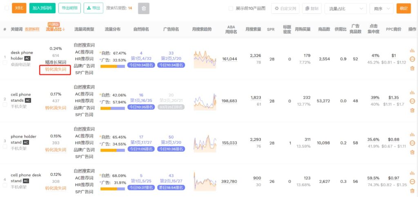Open the bar chart icon for phone holder stand

pos(412,134)
